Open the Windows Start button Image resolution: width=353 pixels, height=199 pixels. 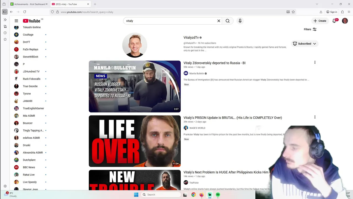pos(136,195)
